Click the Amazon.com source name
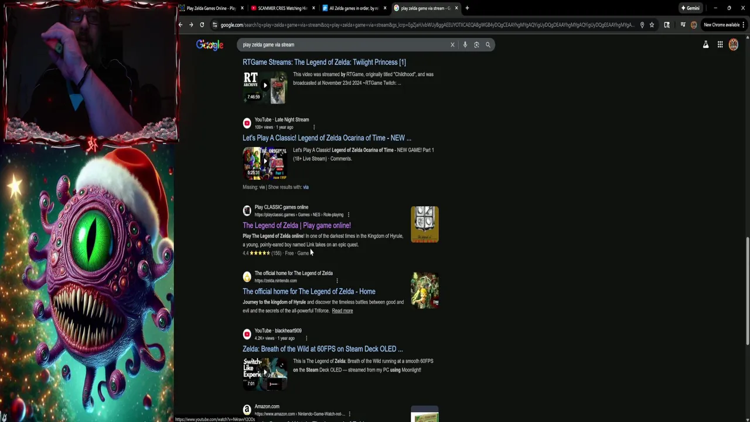 click(x=267, y=406)
